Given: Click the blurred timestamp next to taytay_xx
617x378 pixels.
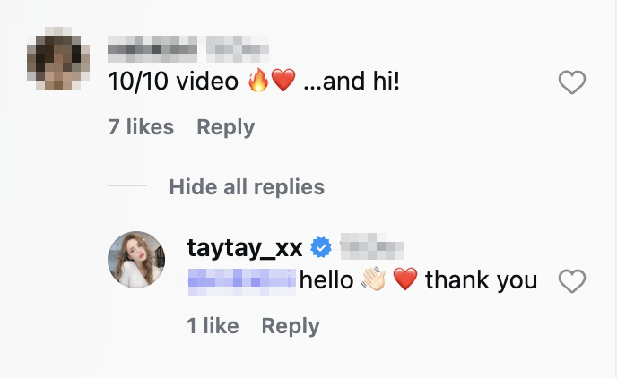Looking at the screenshot, I should (x=372, y=246).
